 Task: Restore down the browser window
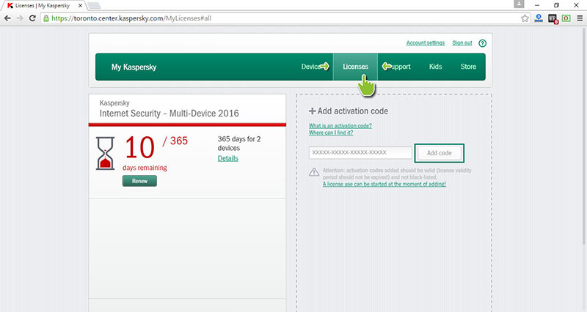[x=556, y=5]
